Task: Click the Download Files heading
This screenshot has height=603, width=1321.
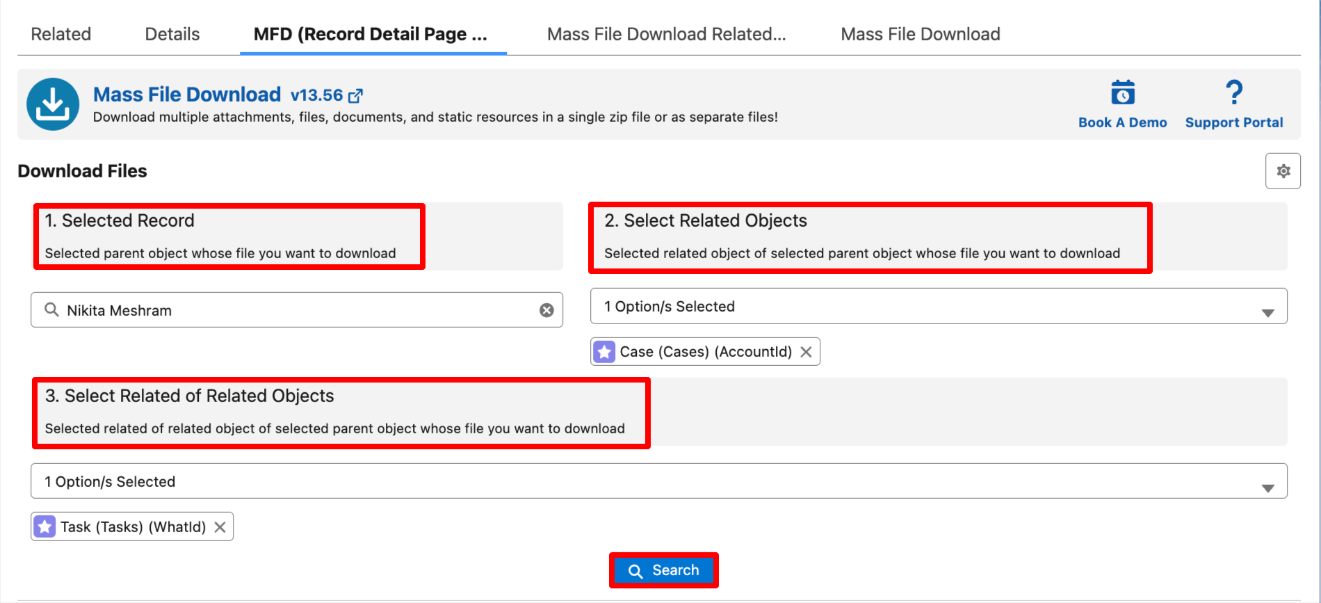Action: coord(82,171)
